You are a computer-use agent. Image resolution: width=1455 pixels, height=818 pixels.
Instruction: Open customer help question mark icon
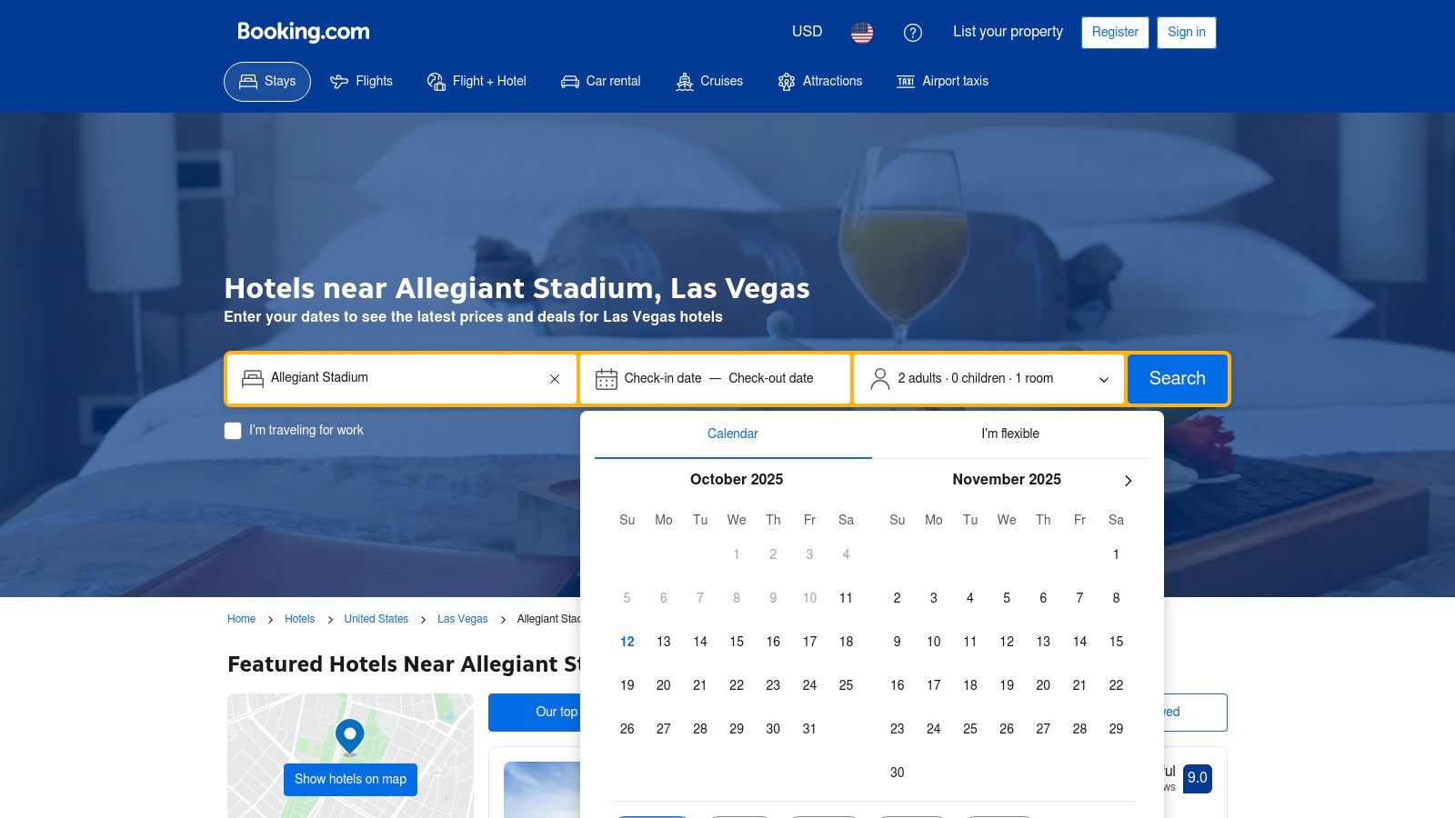coord(913,33)
